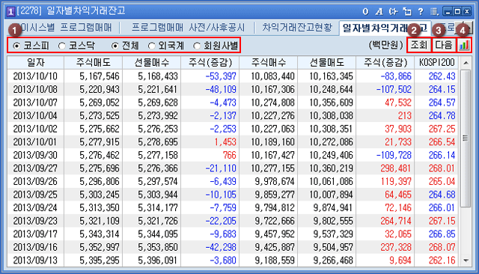Open help with the question mark icon
The width and height of the screenshot is (479, 274).
[421, 12]
